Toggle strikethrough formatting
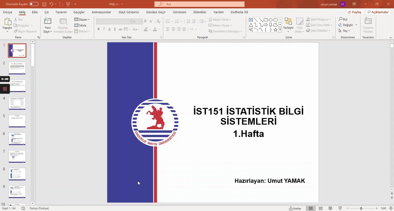Viewport: 394px width, 211px height. click(120, 29)
